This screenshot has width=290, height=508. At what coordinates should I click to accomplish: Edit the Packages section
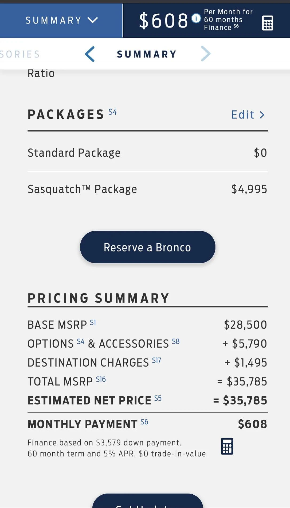pyautogui.click(x=248, y=115)
